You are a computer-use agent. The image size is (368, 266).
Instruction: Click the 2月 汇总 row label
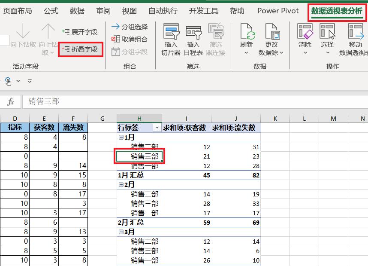pos(130,223)
